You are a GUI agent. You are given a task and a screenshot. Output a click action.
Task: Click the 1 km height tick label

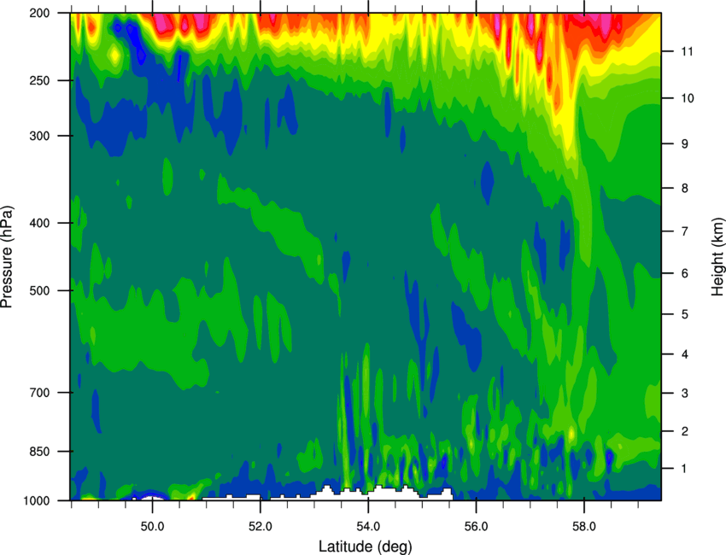(x=684, y=469)
